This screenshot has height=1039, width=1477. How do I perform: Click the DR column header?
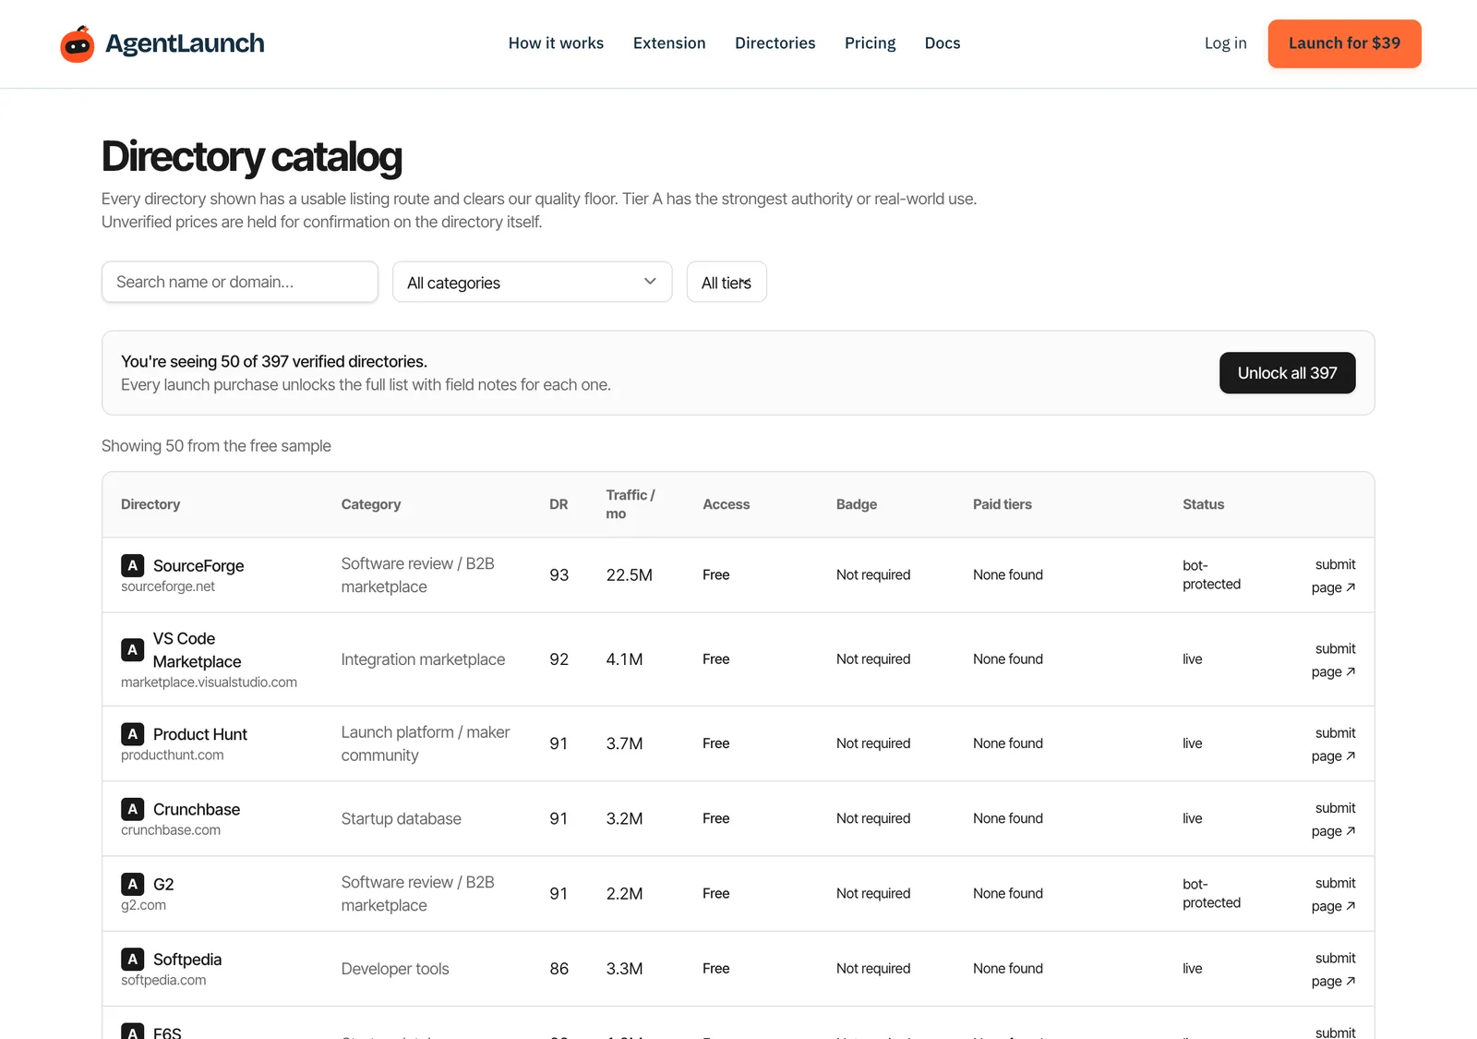pos(558,504)
